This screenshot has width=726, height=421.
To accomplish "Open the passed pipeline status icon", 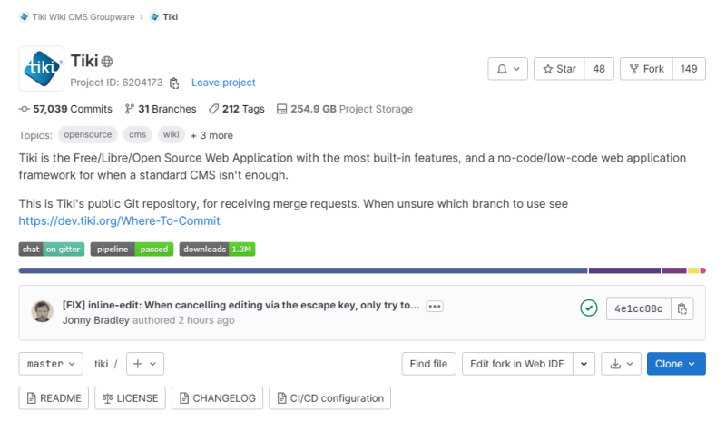I will click(588, 308).
